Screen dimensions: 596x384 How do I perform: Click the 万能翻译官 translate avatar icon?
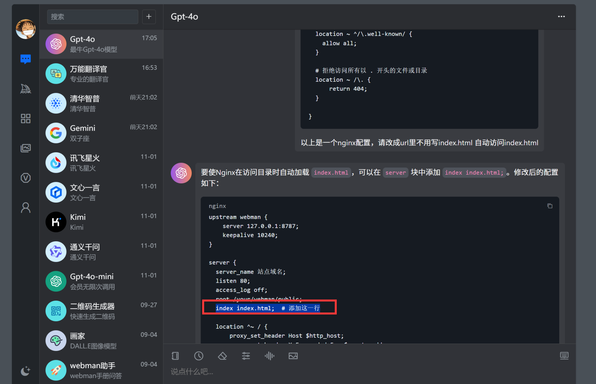[56, 73]
